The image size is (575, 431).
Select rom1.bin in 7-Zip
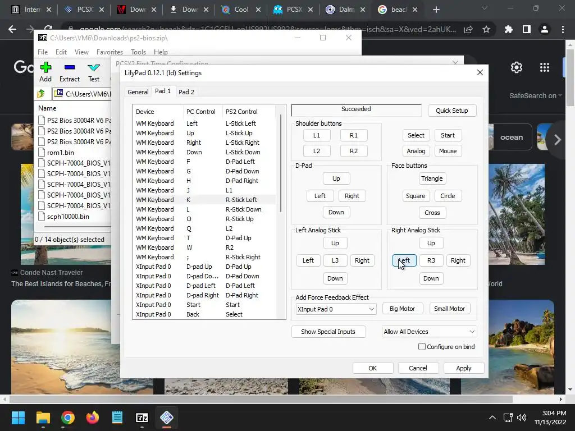(61, 153)
